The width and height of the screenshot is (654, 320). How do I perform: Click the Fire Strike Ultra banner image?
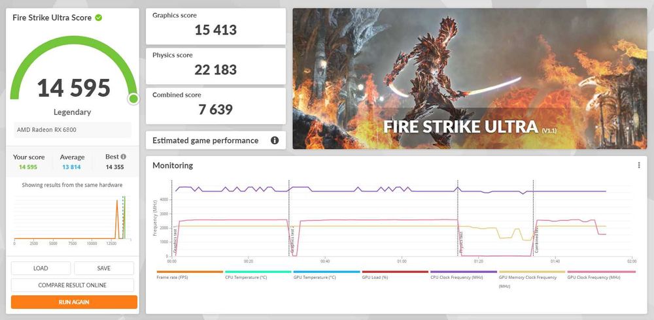(470, 79)
